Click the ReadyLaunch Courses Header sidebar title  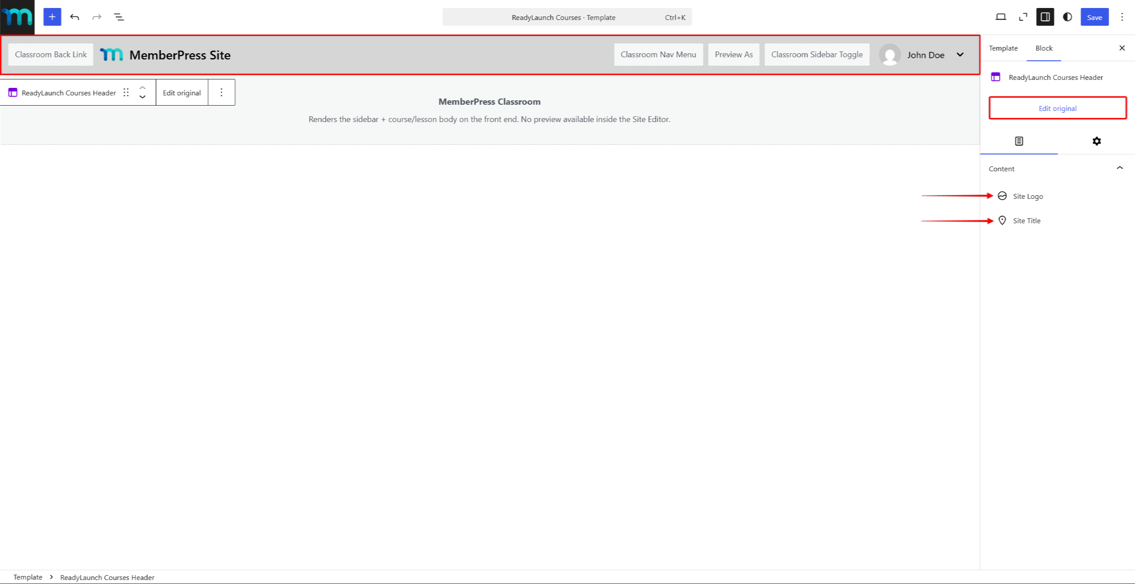1055,77
